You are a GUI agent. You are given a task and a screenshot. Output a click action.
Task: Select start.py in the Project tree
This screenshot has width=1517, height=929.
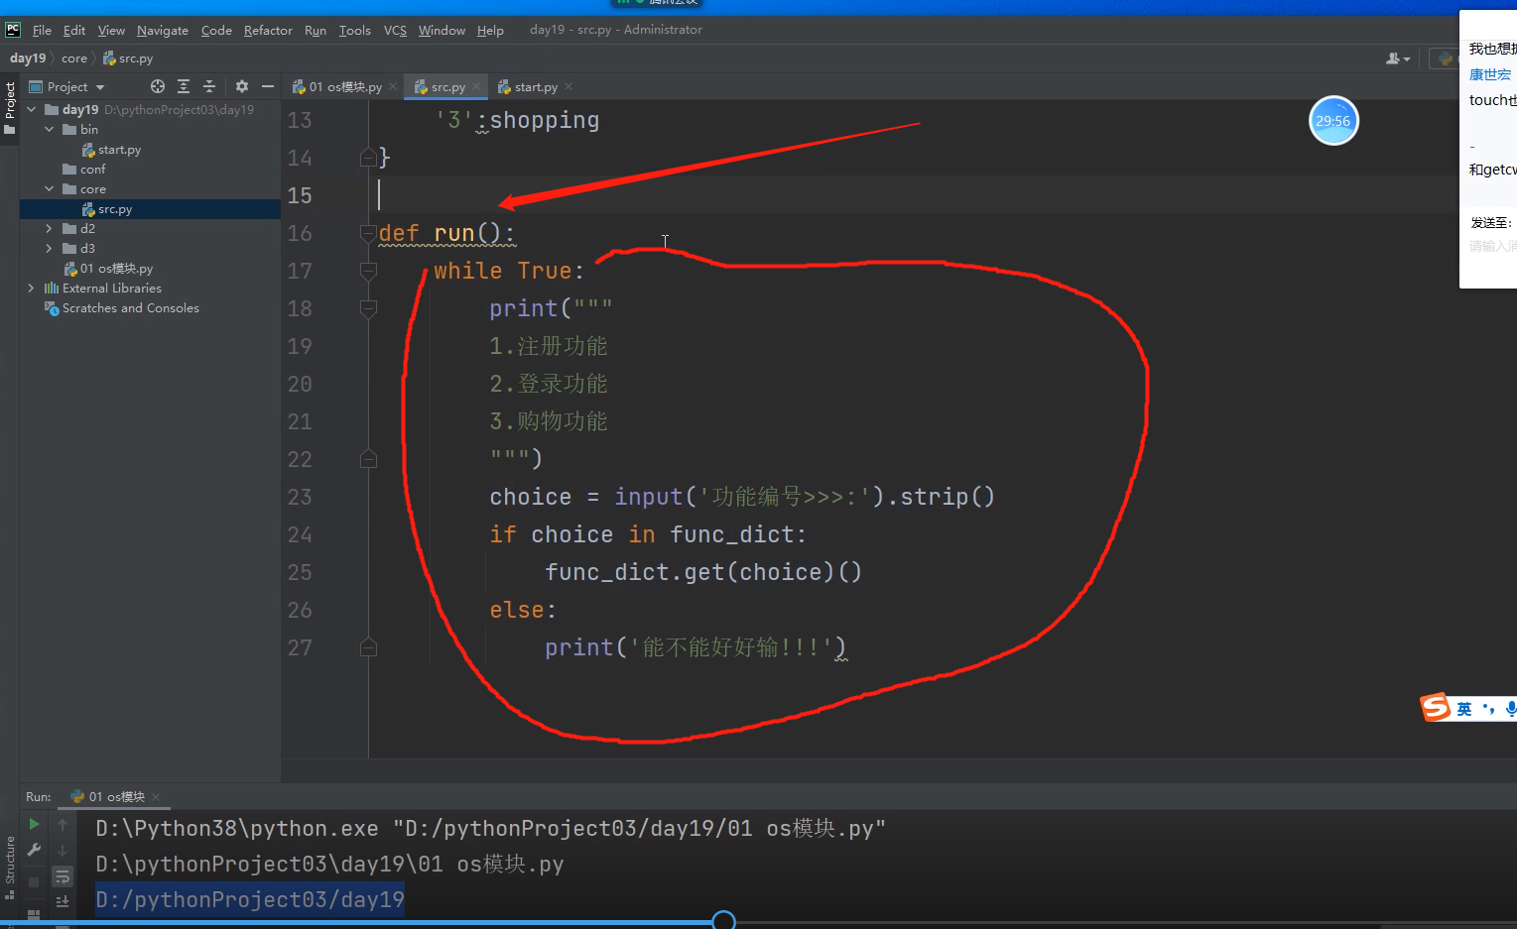119,150
